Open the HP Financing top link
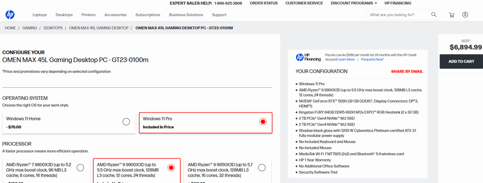Image resolution: width=483 pixels, height=183 pixels. [x=398, y=3]
